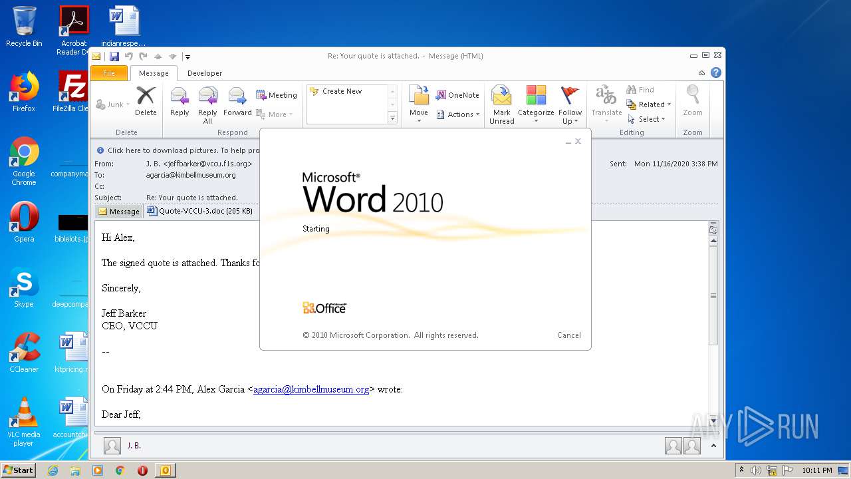Click the Zoom button
The height and width of the screenshot is (479, 851).
tap(693, 102)
